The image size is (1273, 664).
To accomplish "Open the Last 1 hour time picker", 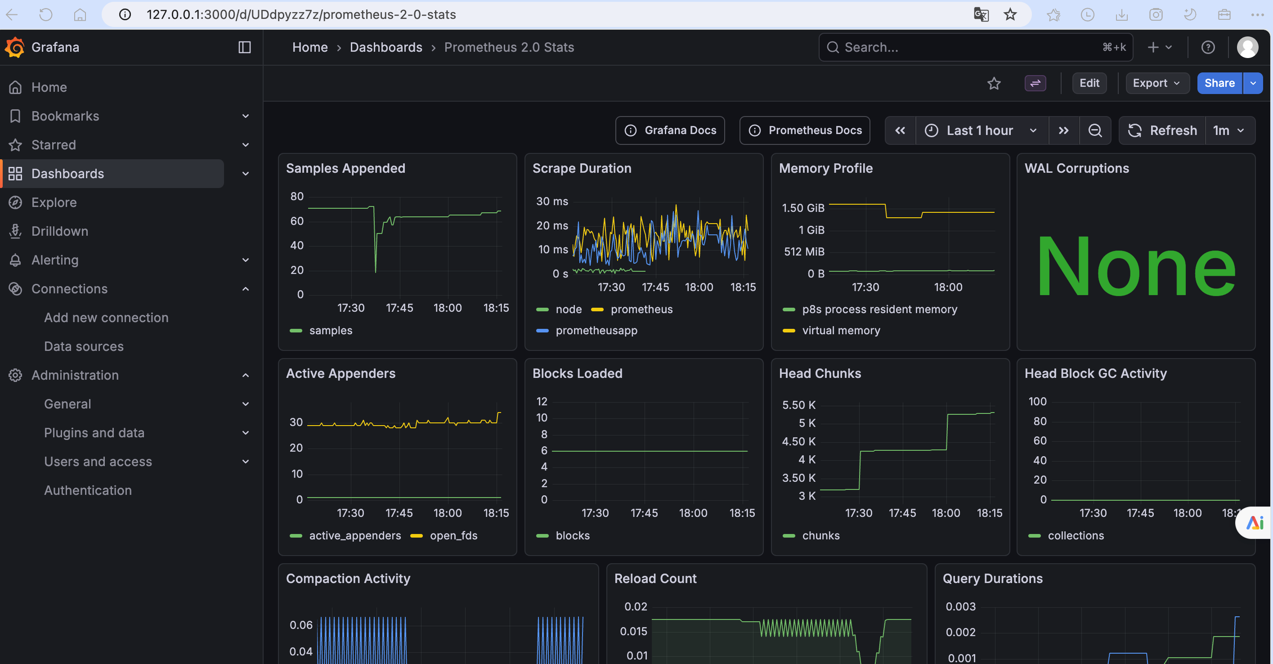I will [981, 130].
